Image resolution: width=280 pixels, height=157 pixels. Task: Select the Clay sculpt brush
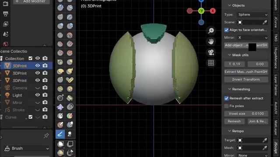tap(60, 8)
